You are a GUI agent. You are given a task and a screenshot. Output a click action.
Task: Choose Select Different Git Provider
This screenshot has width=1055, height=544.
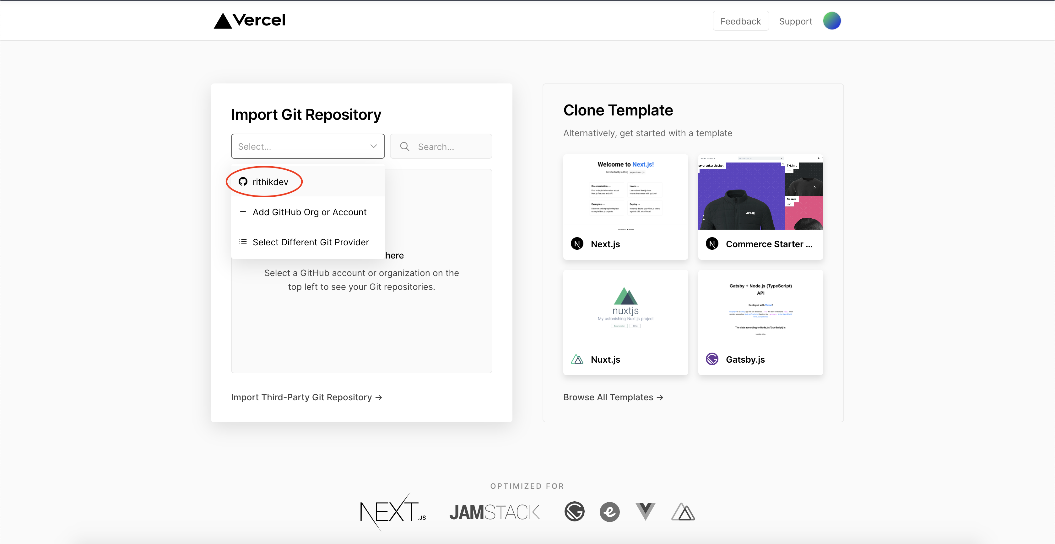pos(311,242)
